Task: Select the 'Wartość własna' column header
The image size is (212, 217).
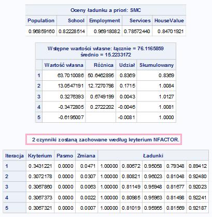Action: (64, 65)
